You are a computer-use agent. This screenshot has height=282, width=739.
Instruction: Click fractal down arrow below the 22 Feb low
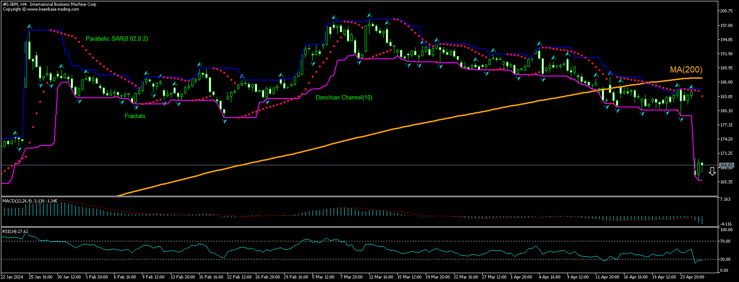tap(224, 121)
